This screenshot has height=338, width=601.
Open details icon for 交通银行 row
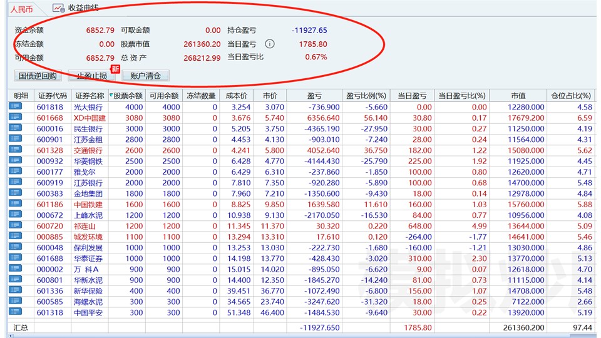point(15,150)
